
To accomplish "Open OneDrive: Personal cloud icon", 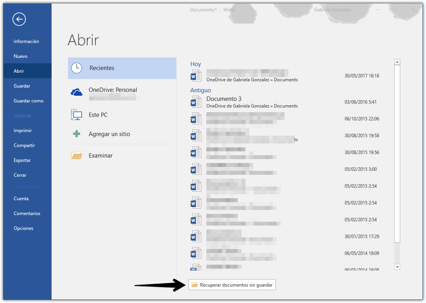I will click(77, 92).
